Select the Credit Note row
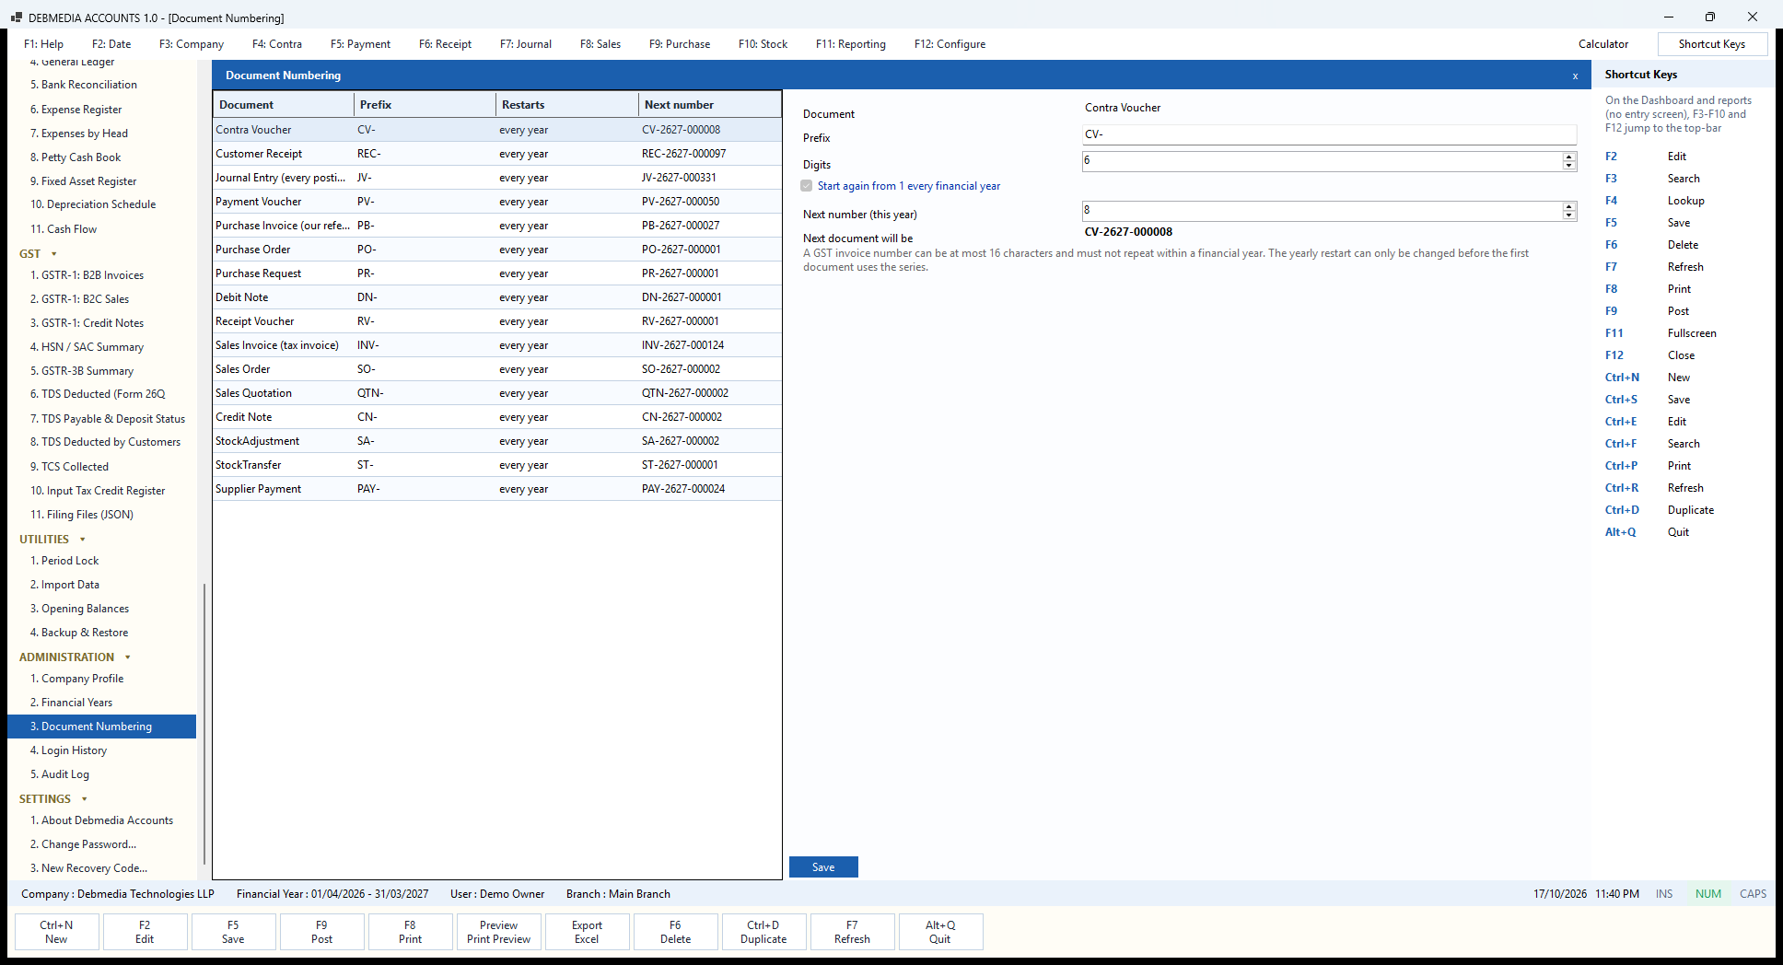The height and width of the screenshot is (965, 1783). (x=497, y=417)
